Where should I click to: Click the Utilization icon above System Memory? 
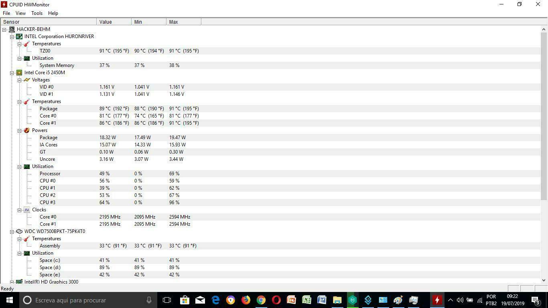[x=27, y=58]
